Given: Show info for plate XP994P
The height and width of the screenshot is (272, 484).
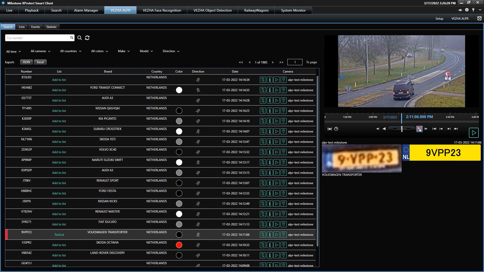Looking at the screenshot, I should click(270, 162).
